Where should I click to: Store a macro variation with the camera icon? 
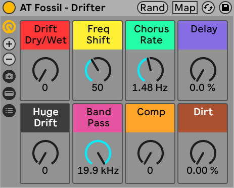pos(9,76)
